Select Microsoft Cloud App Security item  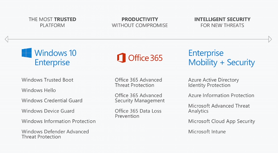221,121
